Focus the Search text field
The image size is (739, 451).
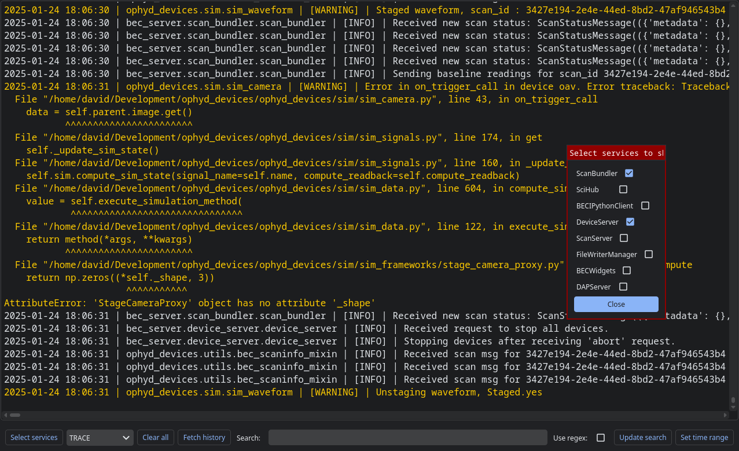tap(407, 438)
